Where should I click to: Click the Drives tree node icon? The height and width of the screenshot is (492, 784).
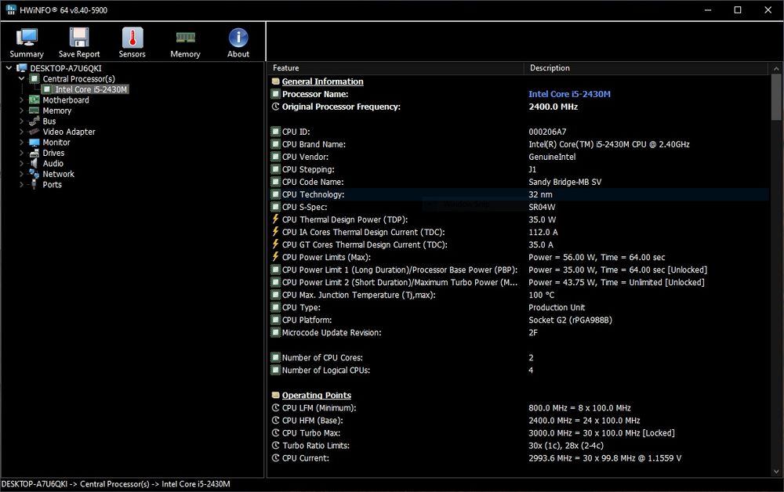pos(34,153)
